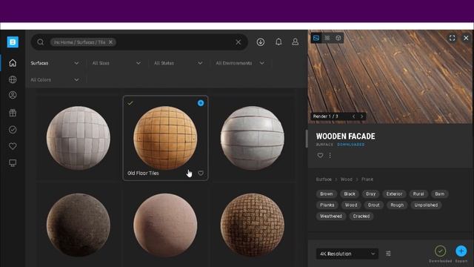Open the All Environments dropdown
Screen dimensions: 474x267
point(240,63)
